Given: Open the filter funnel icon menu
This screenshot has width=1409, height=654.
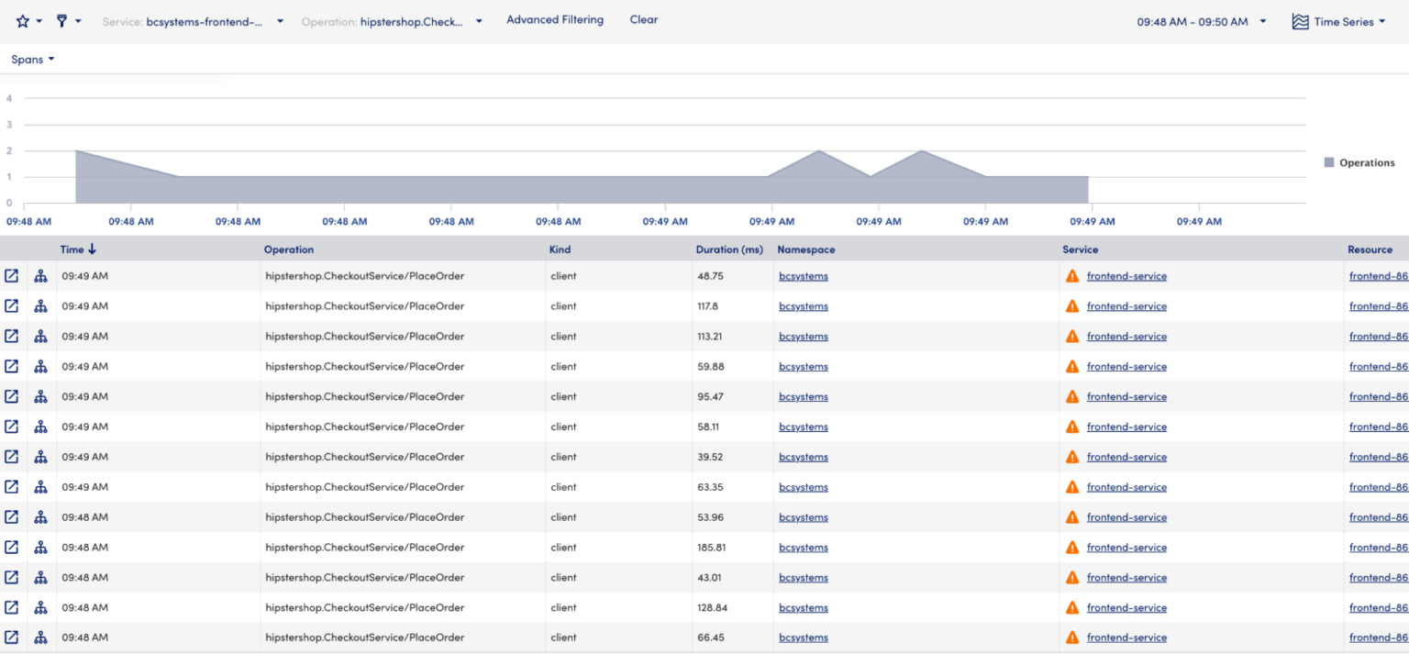Looking at the screenshot, I should [61, 21].
